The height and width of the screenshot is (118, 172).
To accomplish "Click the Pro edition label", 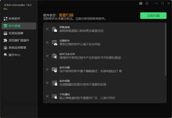I will tap(5, 9).
